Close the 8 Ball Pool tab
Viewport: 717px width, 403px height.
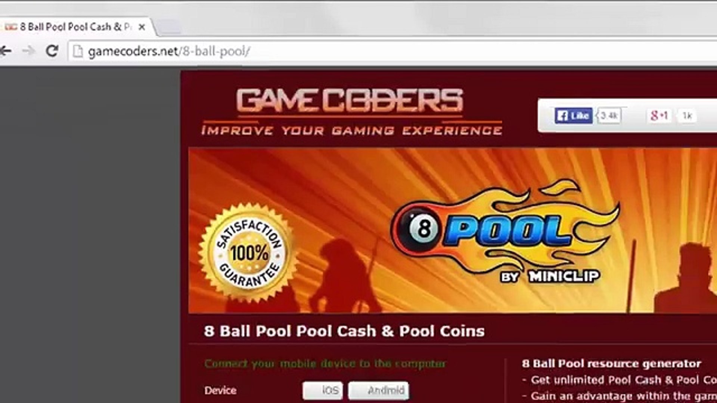pyautogui.click(x=142, y=27)
